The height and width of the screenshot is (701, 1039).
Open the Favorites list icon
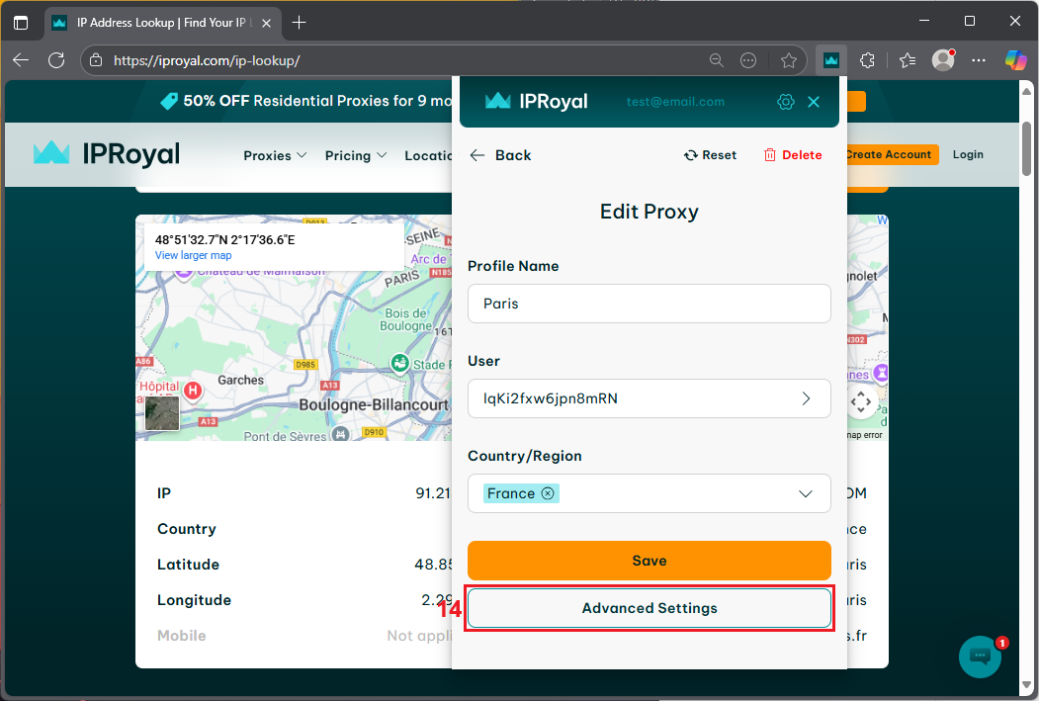[908, 60]
